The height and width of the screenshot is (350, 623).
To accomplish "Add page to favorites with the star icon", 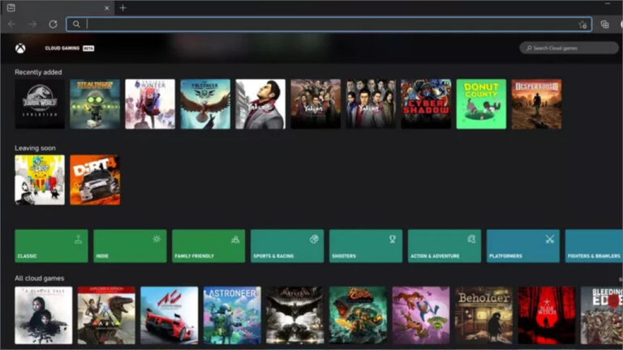I will pos(582,24).
